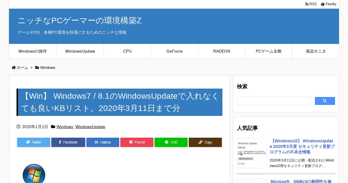Screen dimensions: 348x183
Task: Select the RADEON menu item
Action: pos(222,51)
